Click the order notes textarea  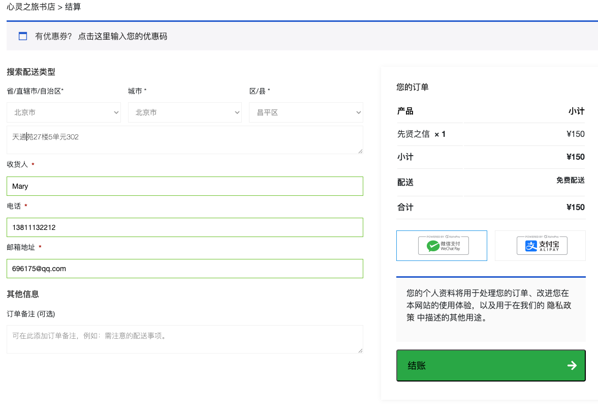point(184,339)
